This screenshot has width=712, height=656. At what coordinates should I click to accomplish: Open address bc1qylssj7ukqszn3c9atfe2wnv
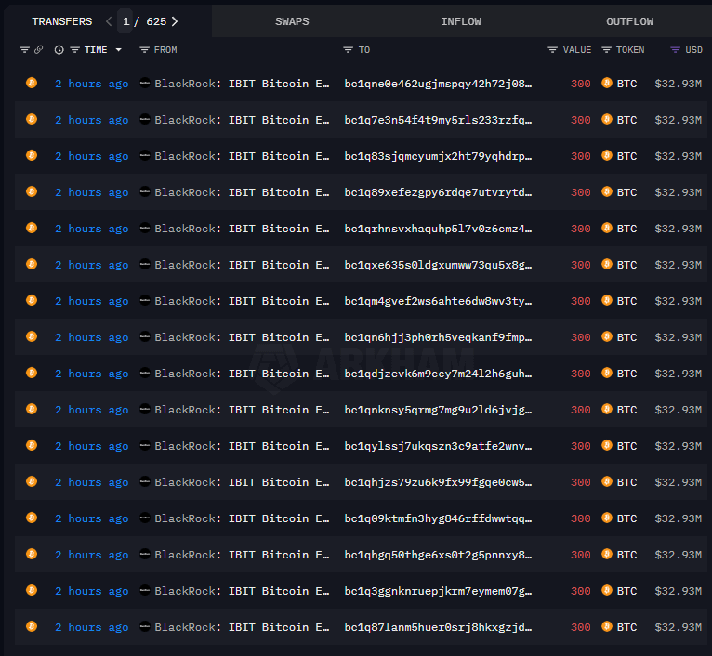pyautogui.click(x=438, y=446)
